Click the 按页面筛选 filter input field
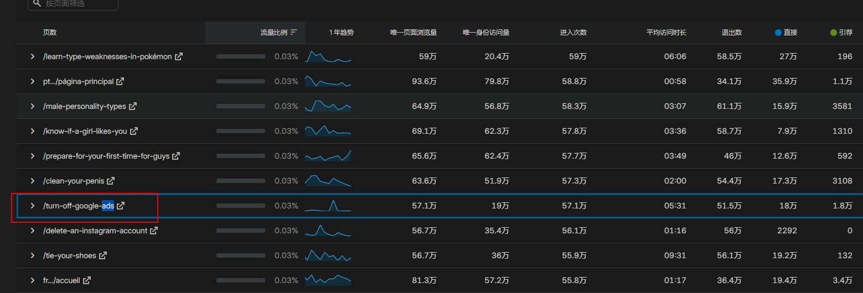This screenshot has height=293, width=863. 77,4
